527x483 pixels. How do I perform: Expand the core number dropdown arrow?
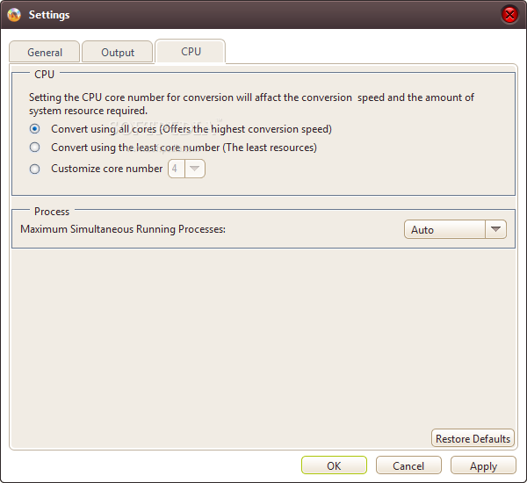(195, 169)
